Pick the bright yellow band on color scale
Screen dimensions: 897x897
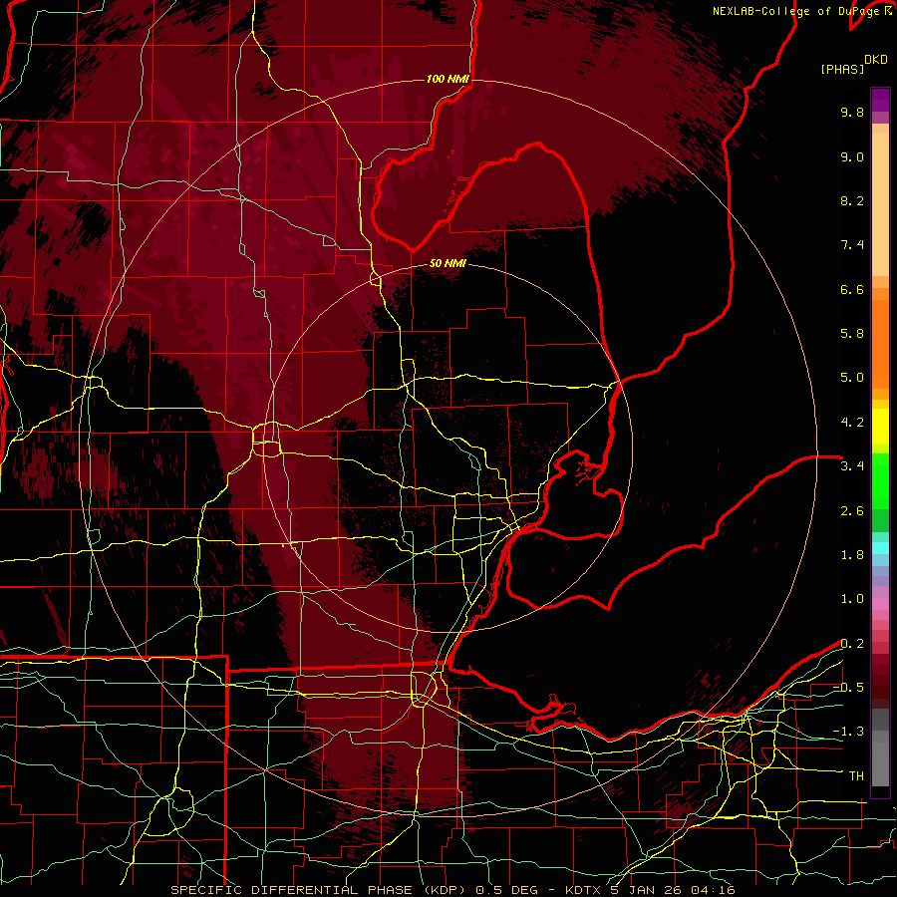[x=880, y=427]
